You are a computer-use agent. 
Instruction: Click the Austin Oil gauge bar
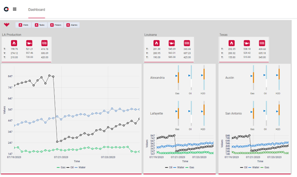266,78
